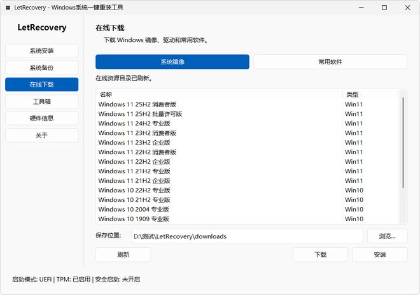The height and width of the screenshot is (295, 420).
Task: Open the 关于 page
Action: point(42,135)
